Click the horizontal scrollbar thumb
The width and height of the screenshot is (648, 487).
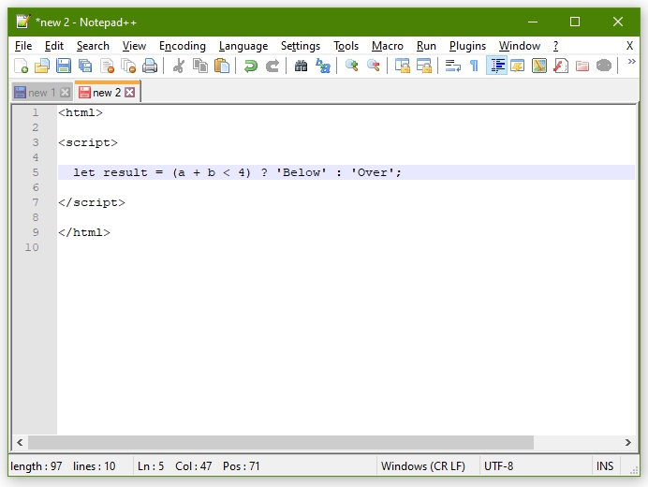point(281,442)
